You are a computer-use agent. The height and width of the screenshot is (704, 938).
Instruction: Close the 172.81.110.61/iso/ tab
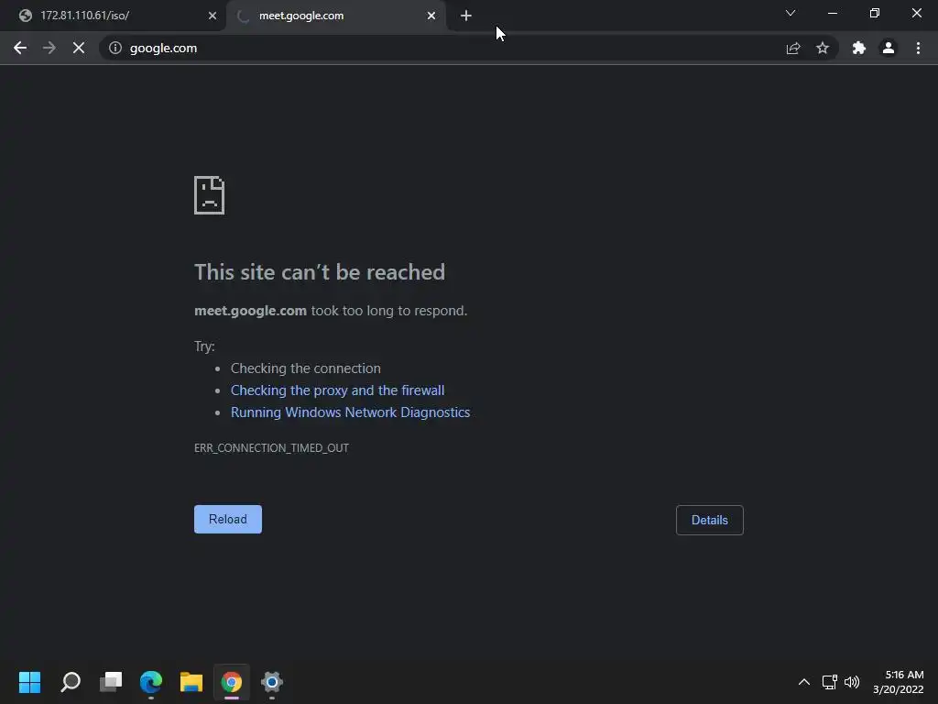pos(213,16)
